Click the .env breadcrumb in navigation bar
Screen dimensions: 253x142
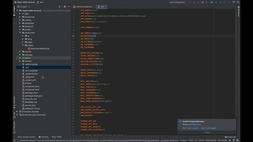(x=40, y=2)
